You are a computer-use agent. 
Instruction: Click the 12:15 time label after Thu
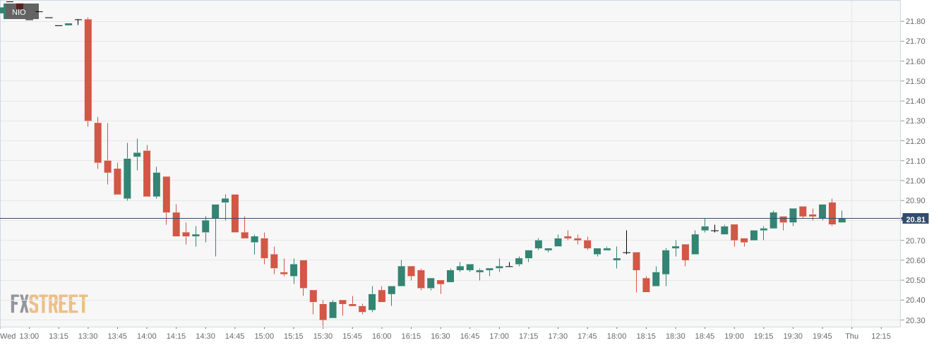point(880,336)
